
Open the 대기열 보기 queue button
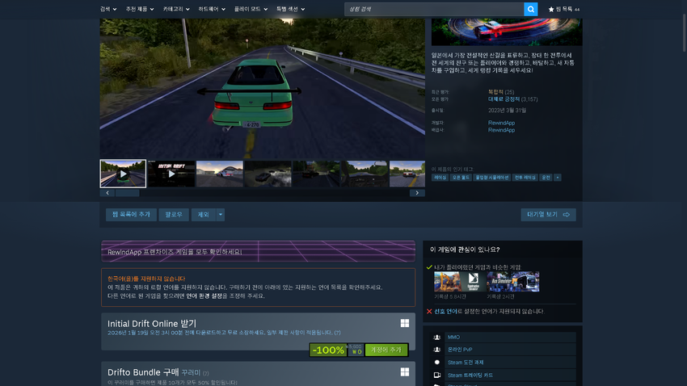pyautogui.click(x=548, y=215)
